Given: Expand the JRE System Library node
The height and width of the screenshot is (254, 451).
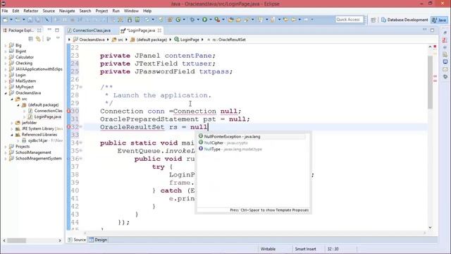Looking at the screenshot, I should click(x=12, y=128).
